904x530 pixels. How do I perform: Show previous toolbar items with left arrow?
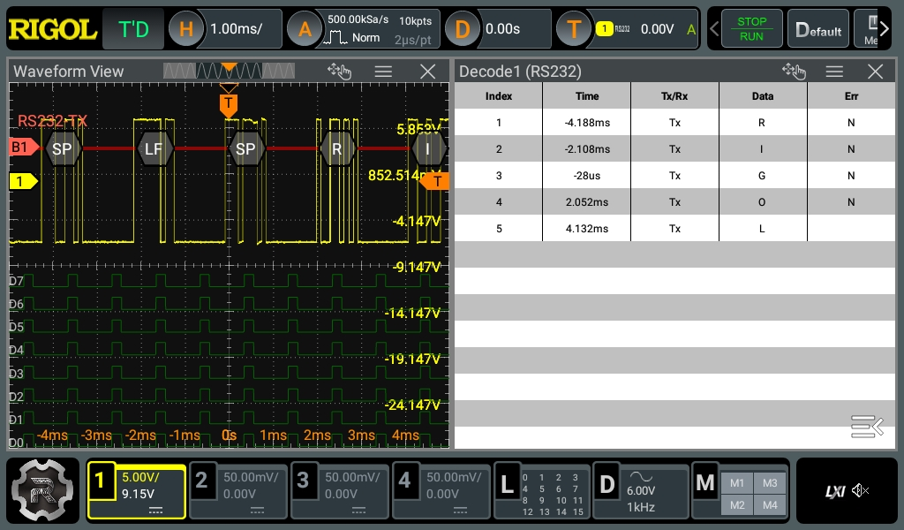pos(713,29)
